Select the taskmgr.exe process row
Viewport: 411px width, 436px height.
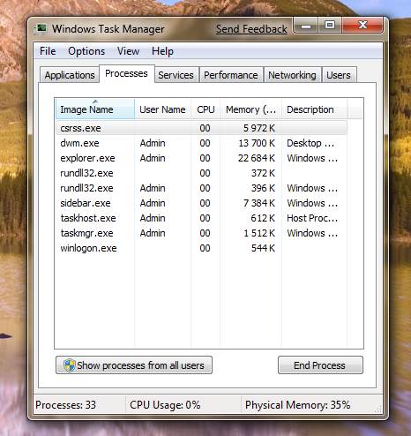tap(201, 233)
